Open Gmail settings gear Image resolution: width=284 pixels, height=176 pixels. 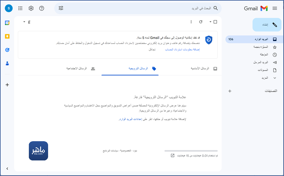31,8
